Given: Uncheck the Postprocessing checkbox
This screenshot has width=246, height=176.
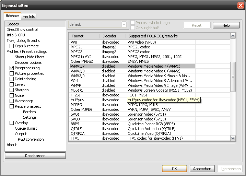Looking at the screenshot, I should tap(12, 68).
